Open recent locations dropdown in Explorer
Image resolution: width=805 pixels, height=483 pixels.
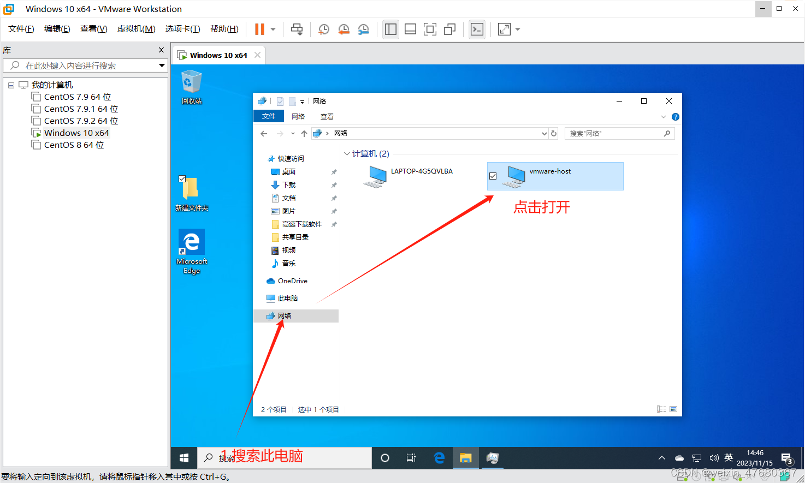pyautogui.click(x=293, y=134)
